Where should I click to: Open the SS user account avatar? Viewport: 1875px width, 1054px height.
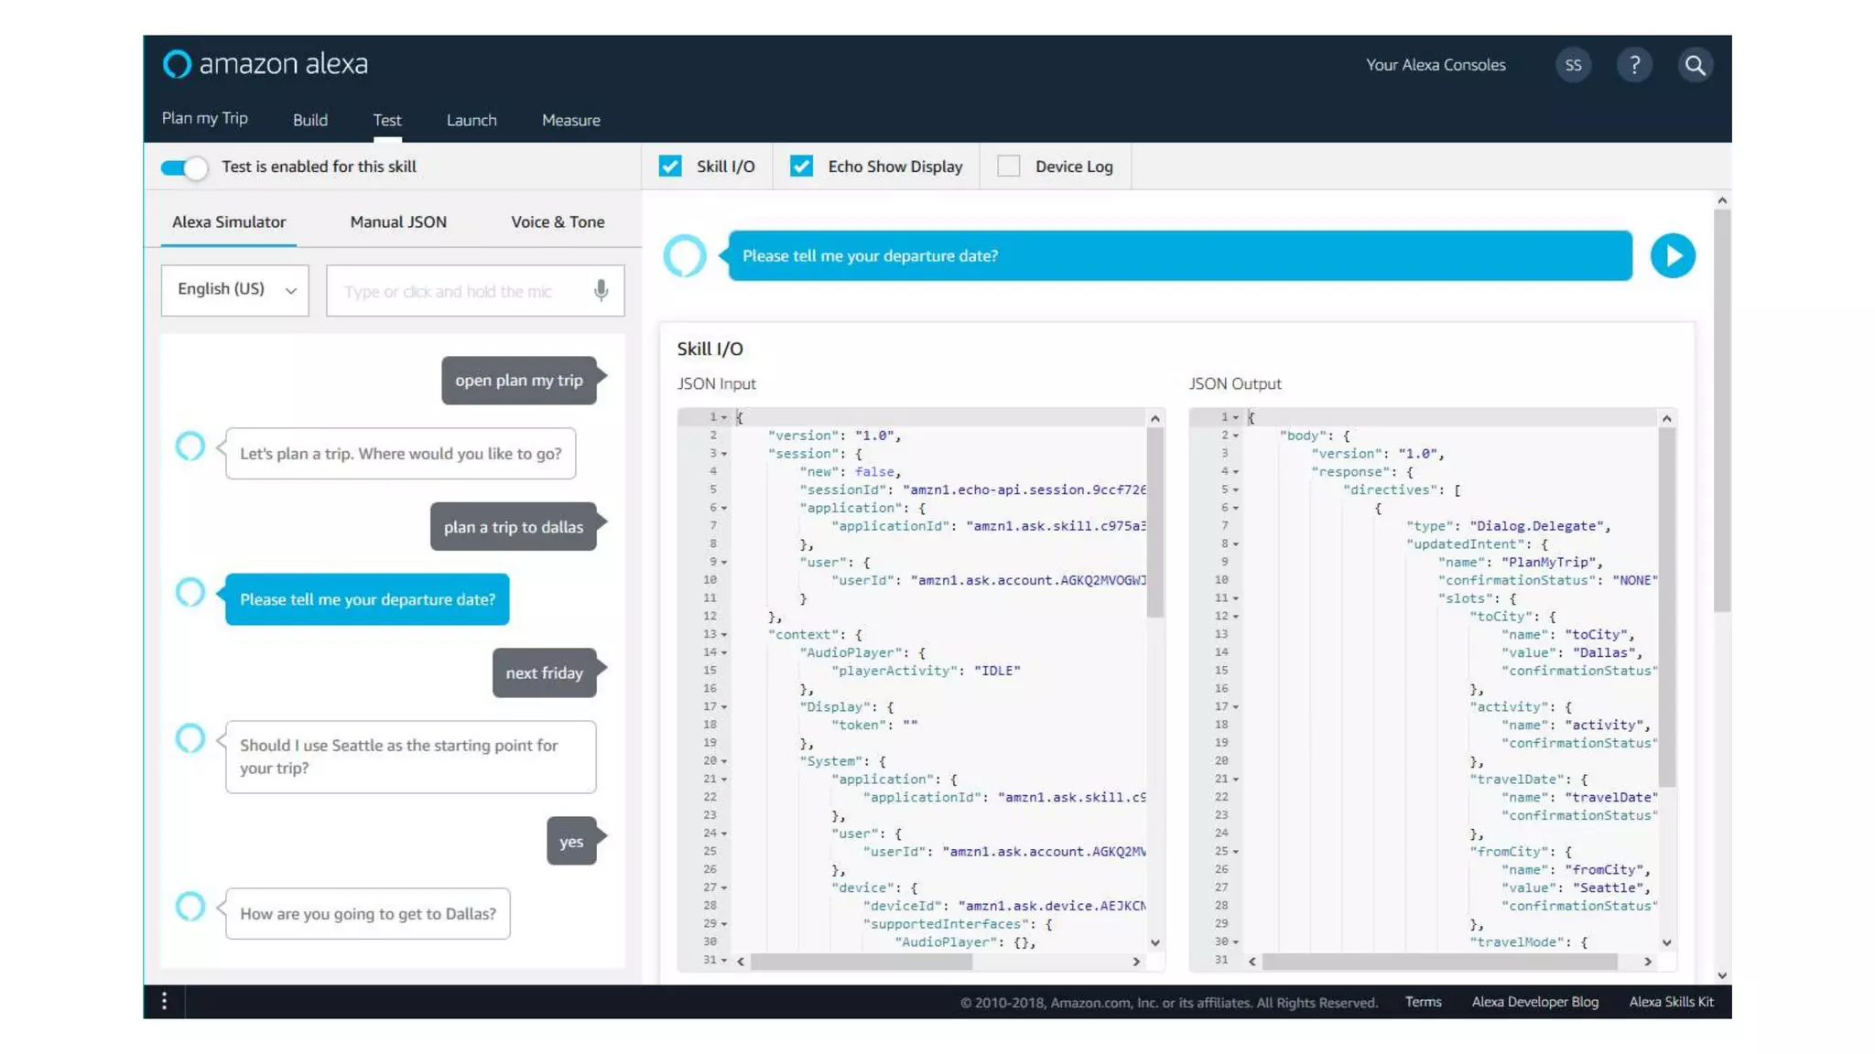tap(1573, 65)
